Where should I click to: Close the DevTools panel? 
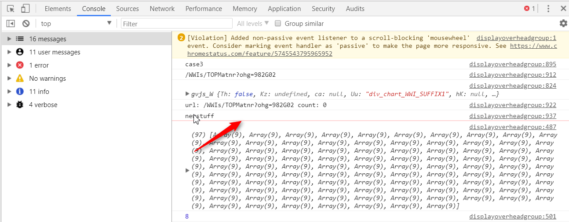[563, 8]
